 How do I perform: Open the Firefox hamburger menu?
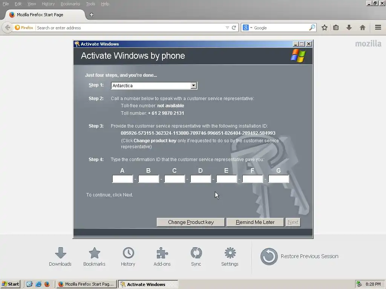(x=378, y=27)
